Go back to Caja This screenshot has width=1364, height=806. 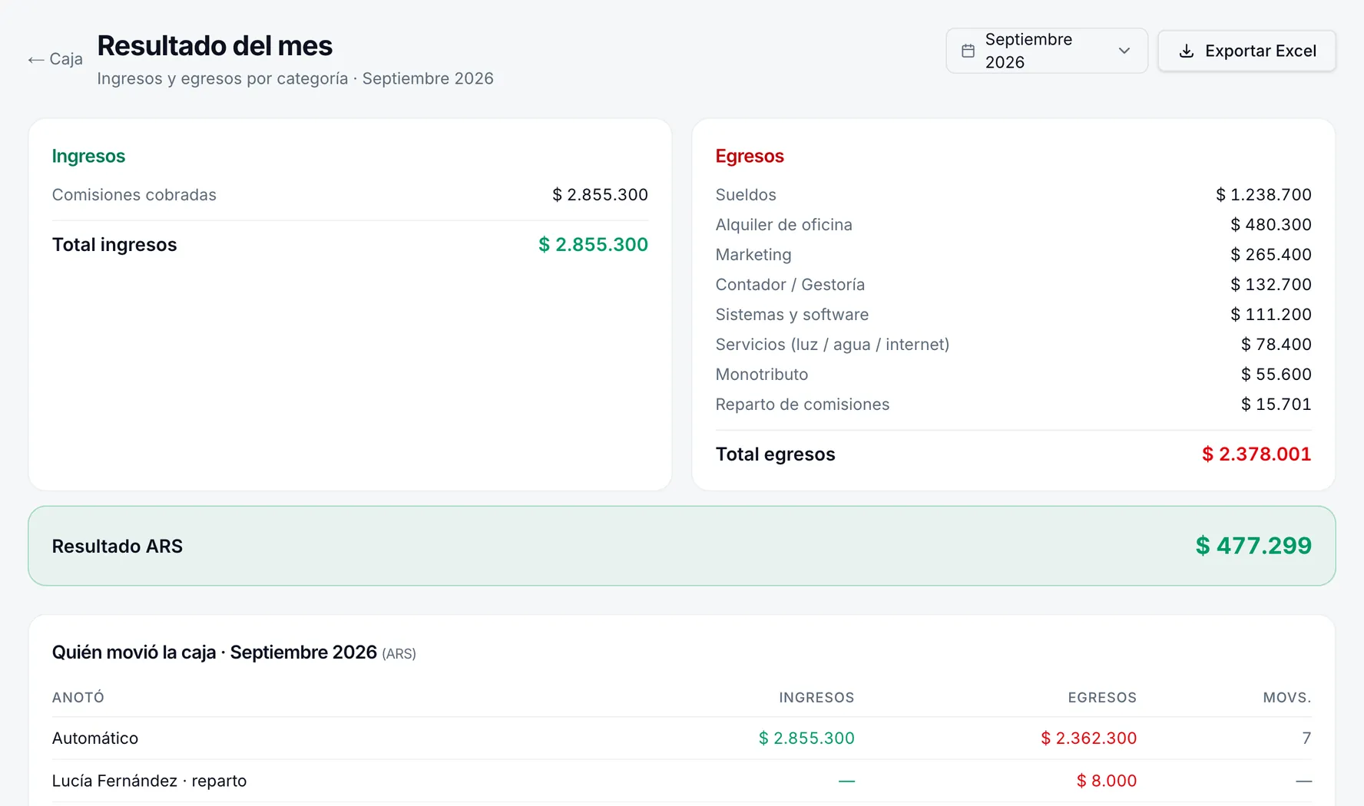pyautogui.click(x=55, y=59)
